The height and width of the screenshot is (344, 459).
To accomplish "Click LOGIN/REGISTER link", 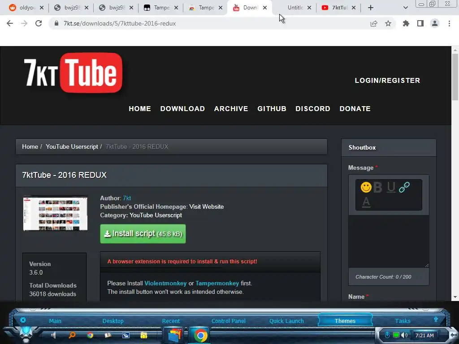I will 388,81.
